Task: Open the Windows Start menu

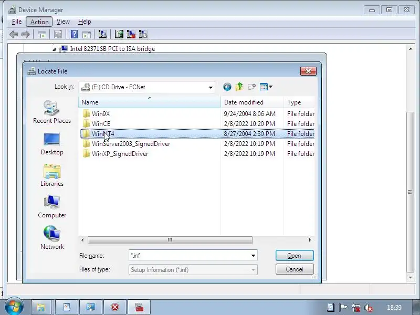Action: [14, 307]
